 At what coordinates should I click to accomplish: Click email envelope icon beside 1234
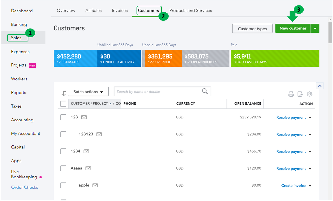86,151
